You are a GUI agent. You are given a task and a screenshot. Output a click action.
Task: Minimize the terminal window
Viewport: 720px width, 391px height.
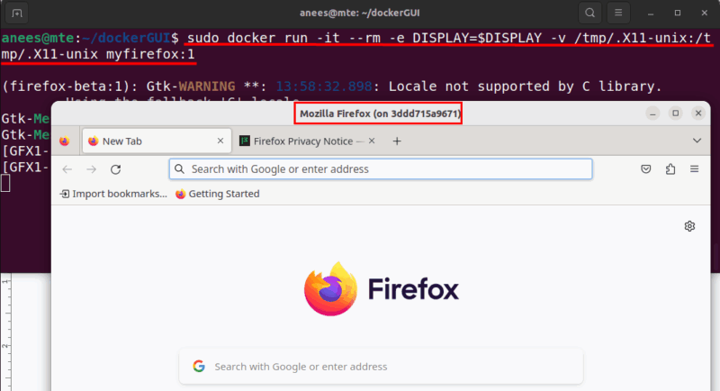tap(651, 14)
